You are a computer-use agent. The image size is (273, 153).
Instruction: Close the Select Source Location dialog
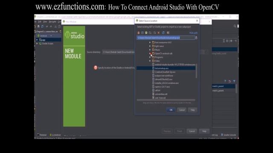pyautogui.click(x=197, y=21)
